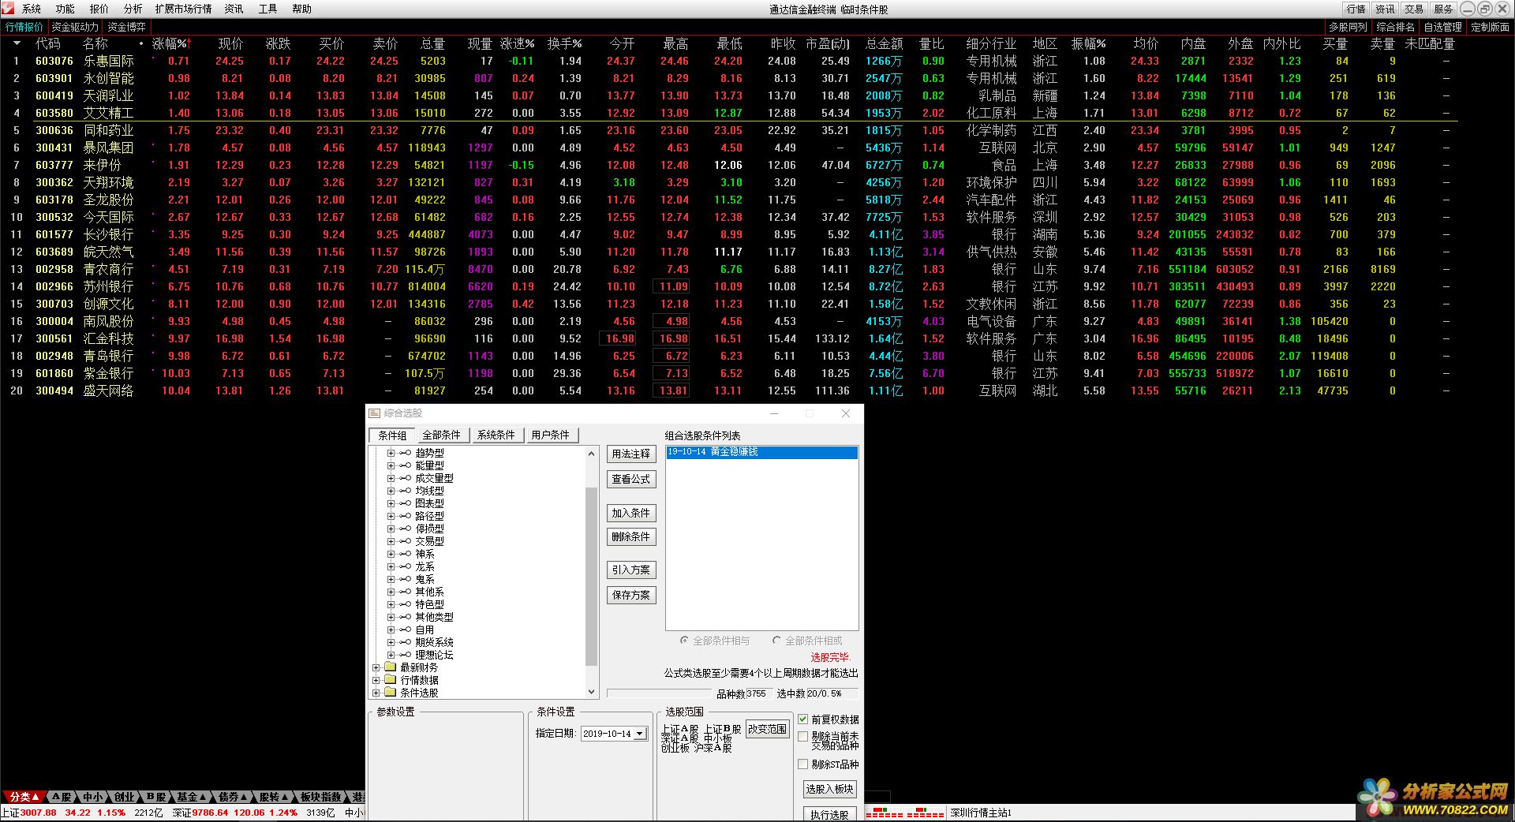Image resolution: width=1515 pixels, height=822 pixels.
Task: Click the 交易 button in the title bar
Action: point(1414,9)
